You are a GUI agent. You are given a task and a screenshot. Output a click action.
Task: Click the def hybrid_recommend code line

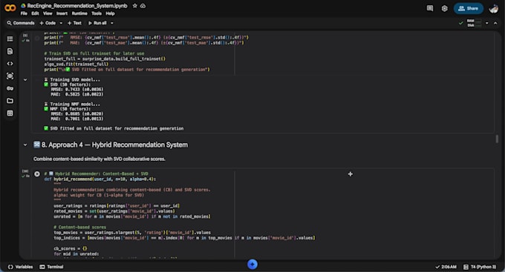(100, 179)
